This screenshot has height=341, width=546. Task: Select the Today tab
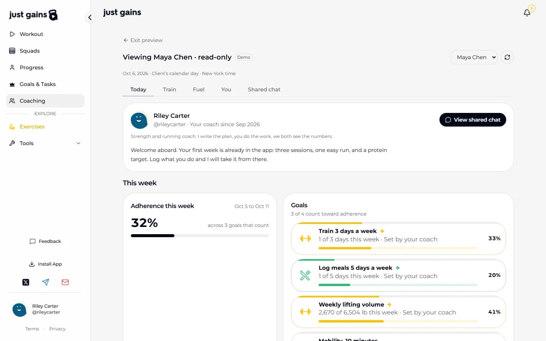(138, 89)
